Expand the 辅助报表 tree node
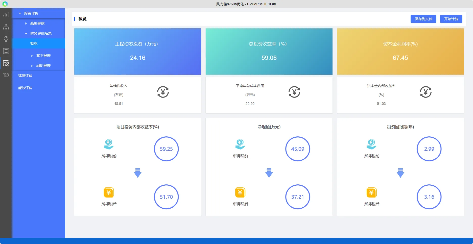Image resolution: width=473 pixels, height=244 pixels. point(32,66)
